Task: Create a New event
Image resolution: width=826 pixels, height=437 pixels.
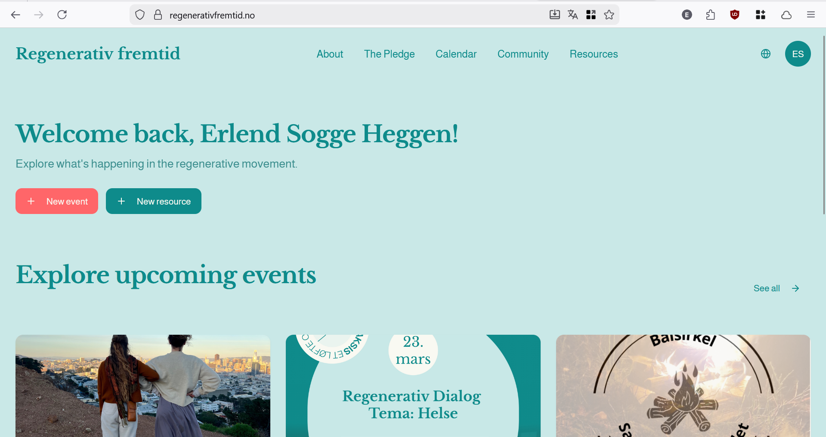Action: pos(57,201)
